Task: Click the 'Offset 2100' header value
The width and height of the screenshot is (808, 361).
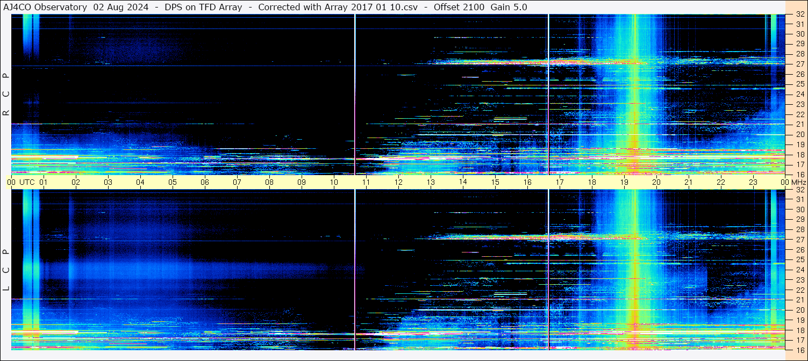Action: [x=459, y=7]
